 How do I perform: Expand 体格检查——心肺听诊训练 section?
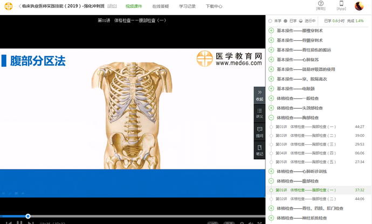(x=271, y=171)
